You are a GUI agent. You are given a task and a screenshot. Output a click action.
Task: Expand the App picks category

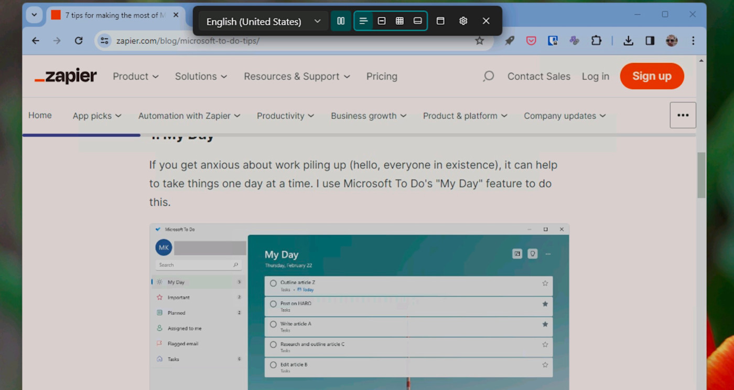97,116
